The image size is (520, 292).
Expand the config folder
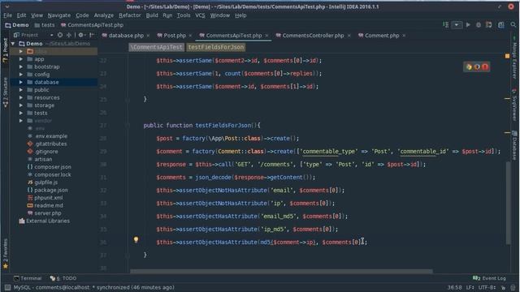click(21, 75)
